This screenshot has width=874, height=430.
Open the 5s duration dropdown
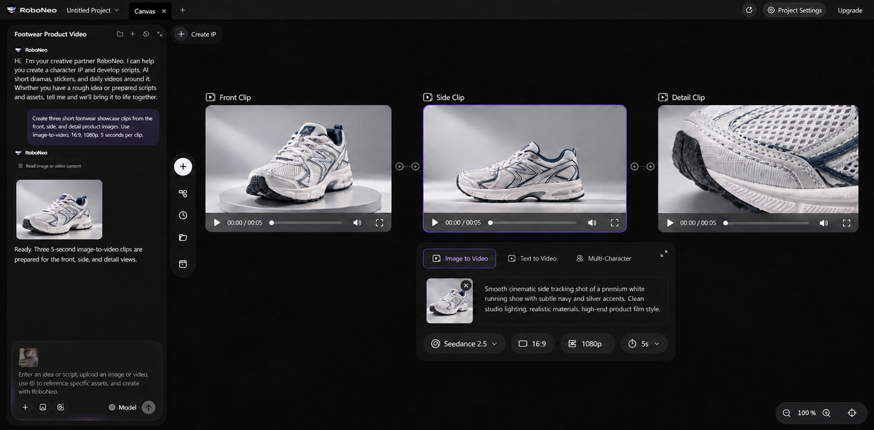(x=644, y=344)
